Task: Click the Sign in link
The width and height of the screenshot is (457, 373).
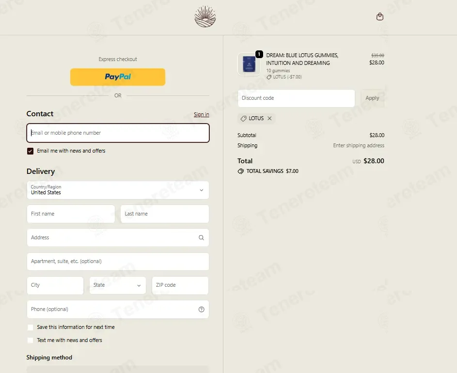Action: [x=202, y=114]
